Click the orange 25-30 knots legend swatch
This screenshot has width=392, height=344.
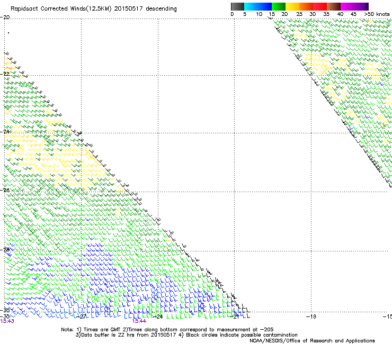(x=306, y=6)
